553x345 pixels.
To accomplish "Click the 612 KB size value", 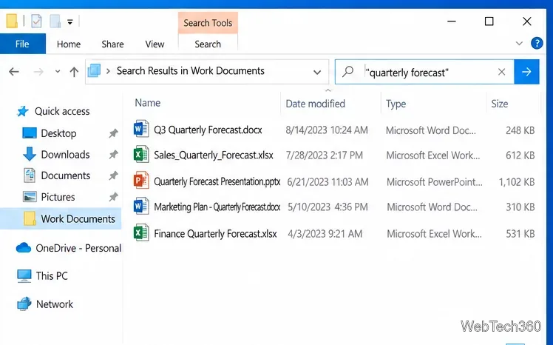I will click(520, 155).
